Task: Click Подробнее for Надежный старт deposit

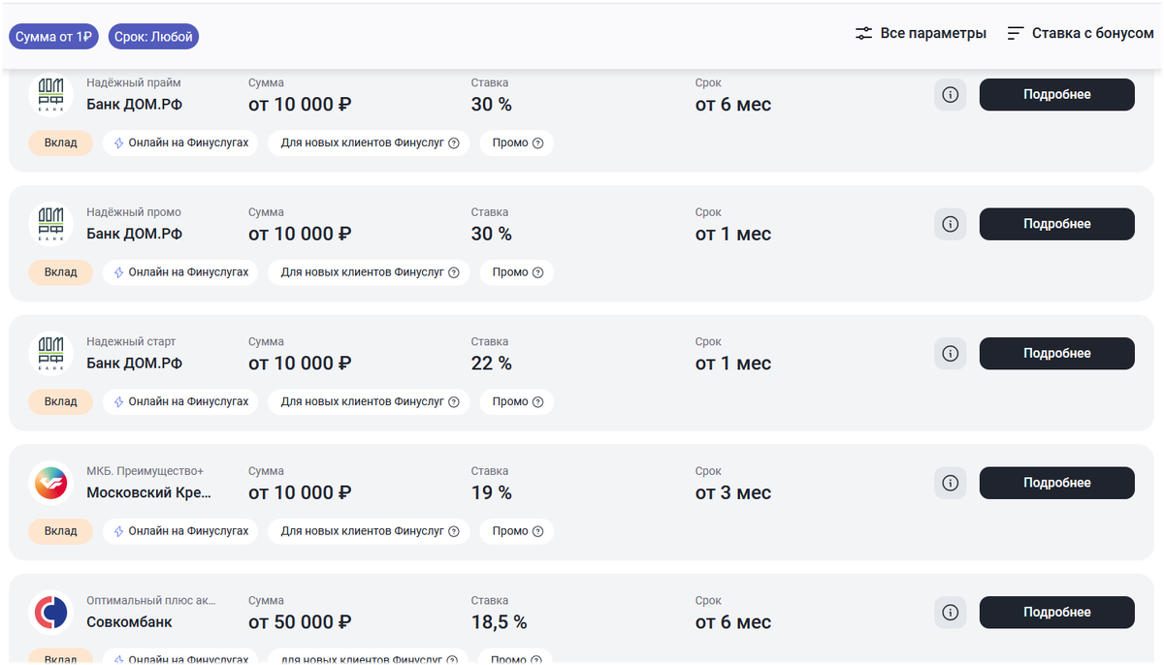Action: click(x=1056, y=354)
